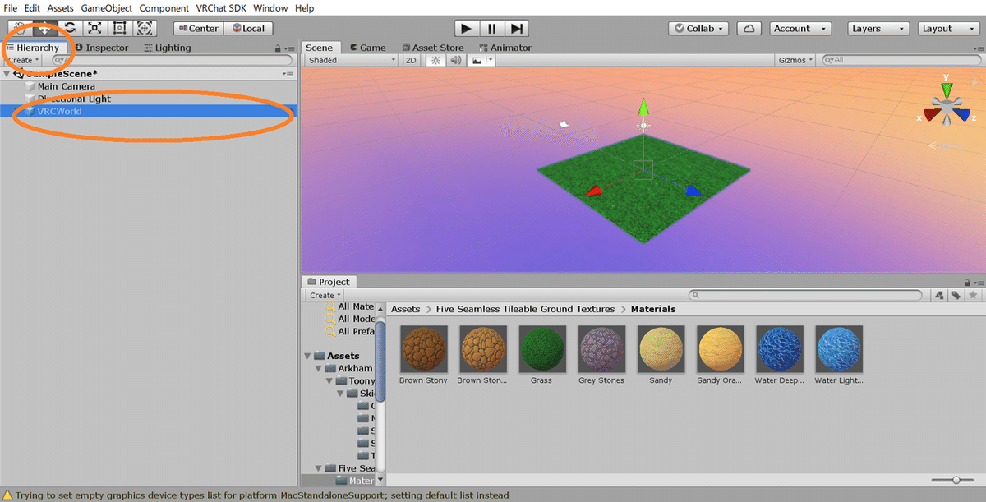
Task: Select the combined Transform tool
Action: pyautogui.click(x=145, y=28)
